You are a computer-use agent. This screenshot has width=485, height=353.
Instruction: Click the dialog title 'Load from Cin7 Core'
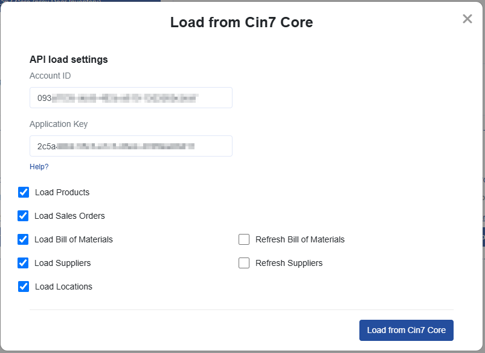242,23
